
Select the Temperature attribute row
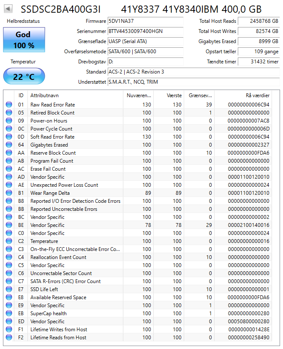point(139,241)
